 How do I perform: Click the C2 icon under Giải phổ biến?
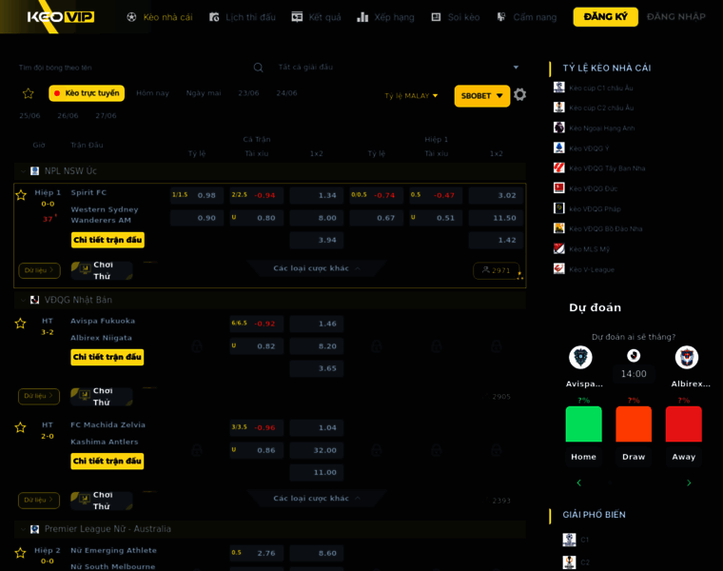pyautogui.click(x=570, y=562)
